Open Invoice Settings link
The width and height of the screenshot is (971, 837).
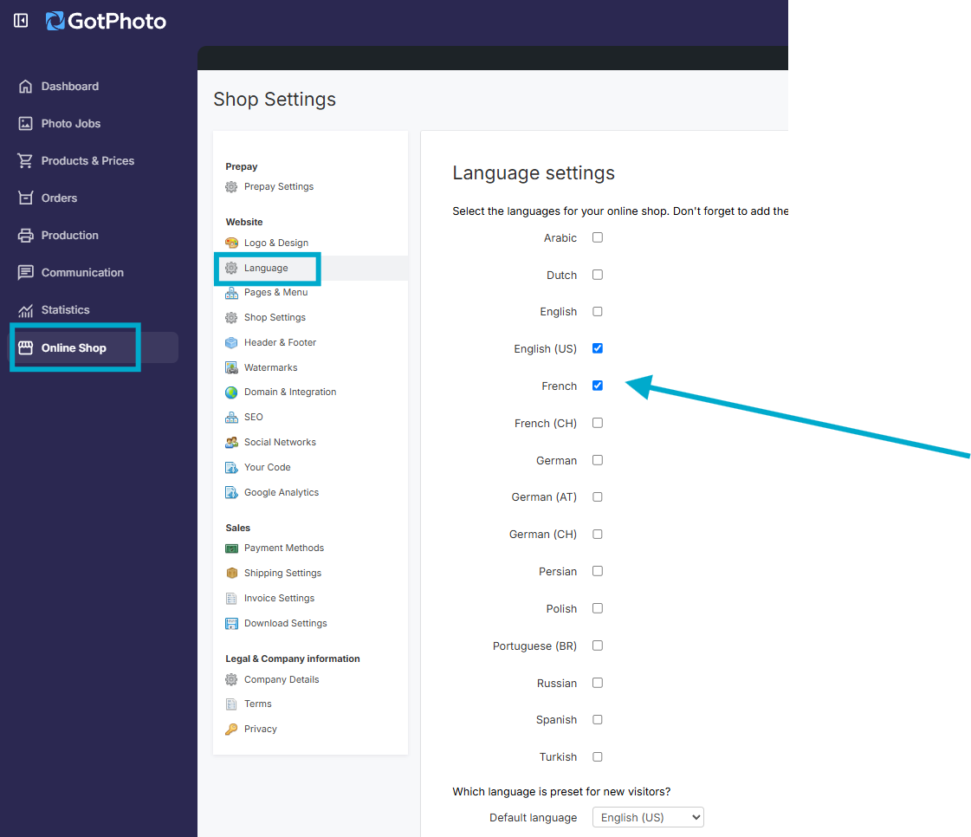pos(279,598)
